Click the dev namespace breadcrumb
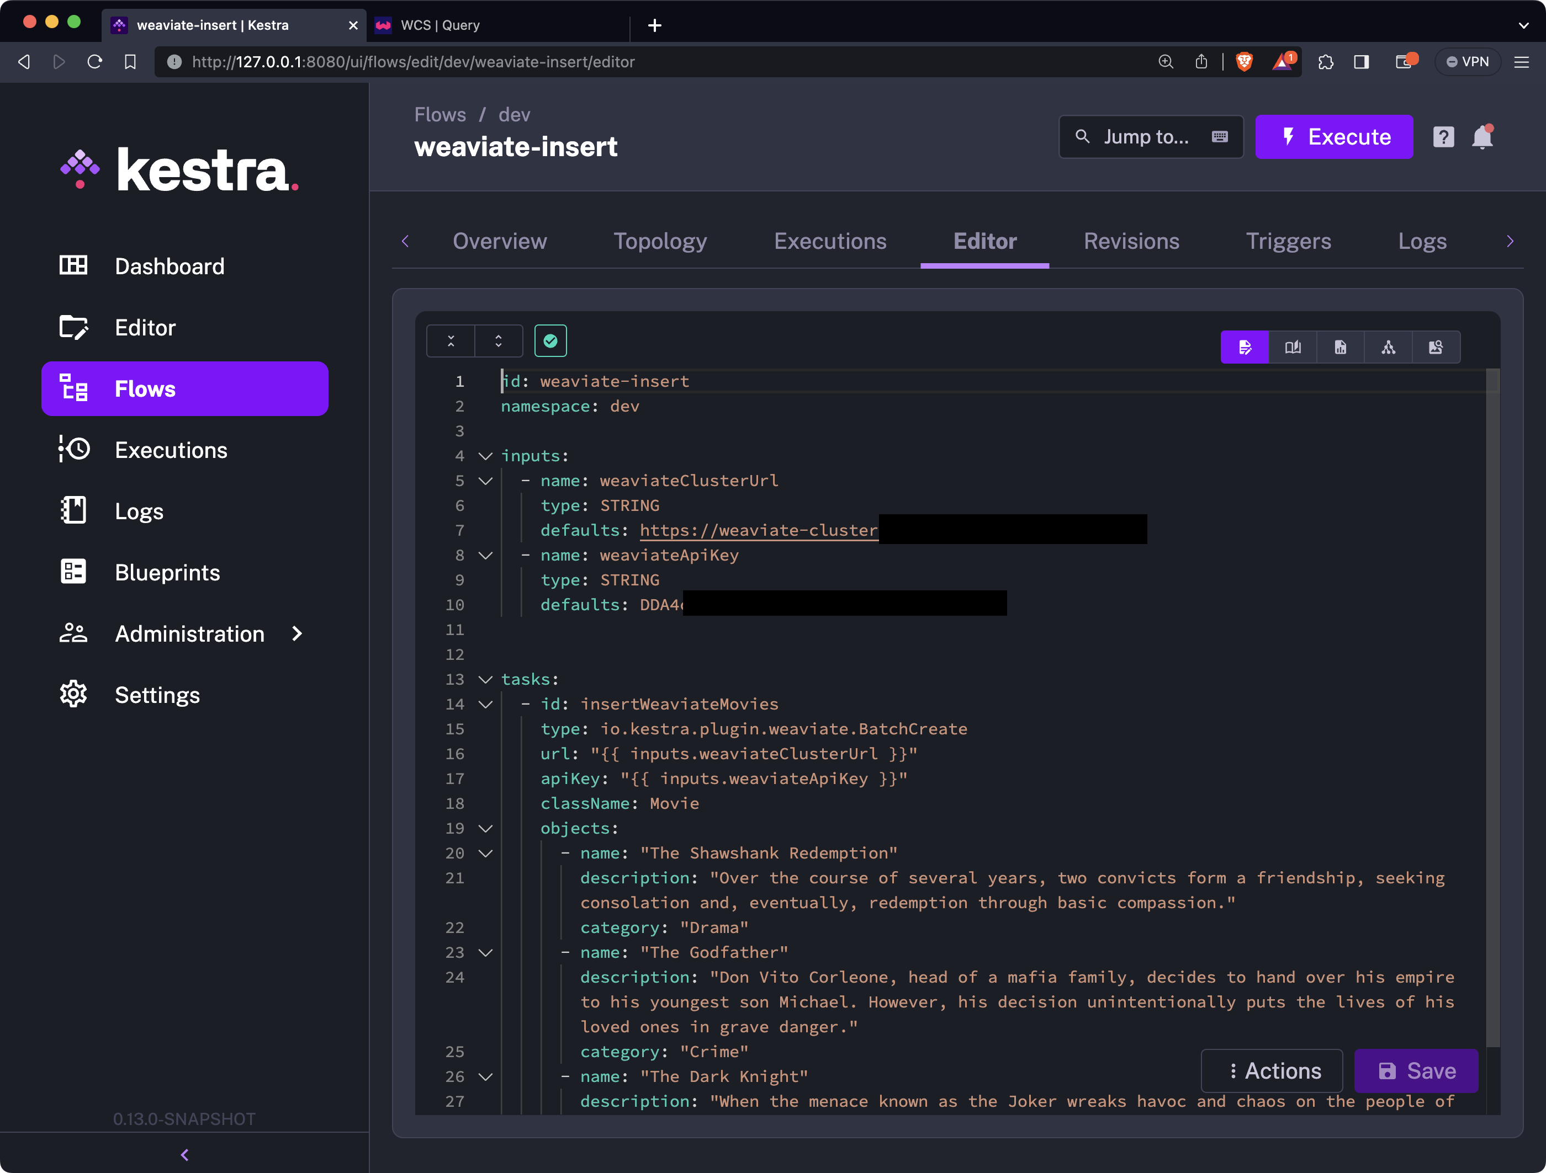 click(515, 115)
